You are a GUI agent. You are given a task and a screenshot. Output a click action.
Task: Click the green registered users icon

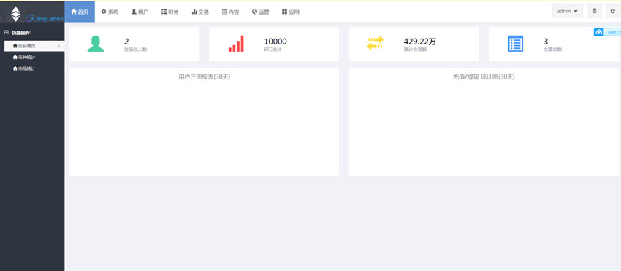[x=96, y=44]
